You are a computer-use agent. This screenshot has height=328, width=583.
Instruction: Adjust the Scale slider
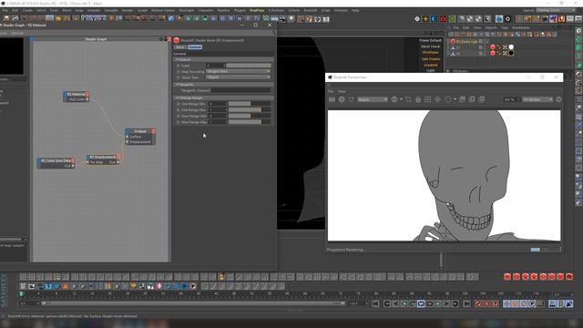249,66
